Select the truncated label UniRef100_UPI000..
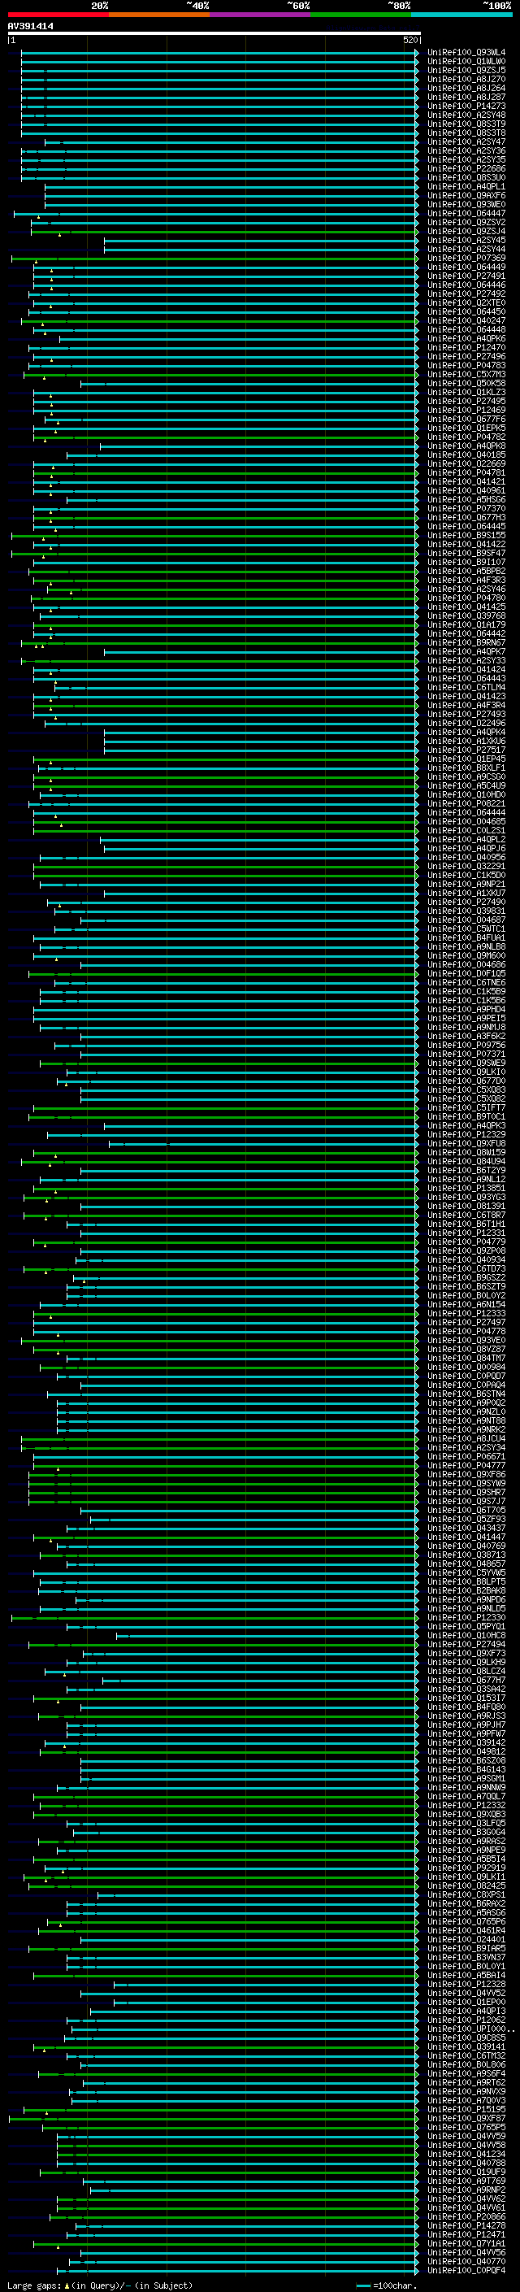Screen dimensions: 520x2292 point(471,2029)
